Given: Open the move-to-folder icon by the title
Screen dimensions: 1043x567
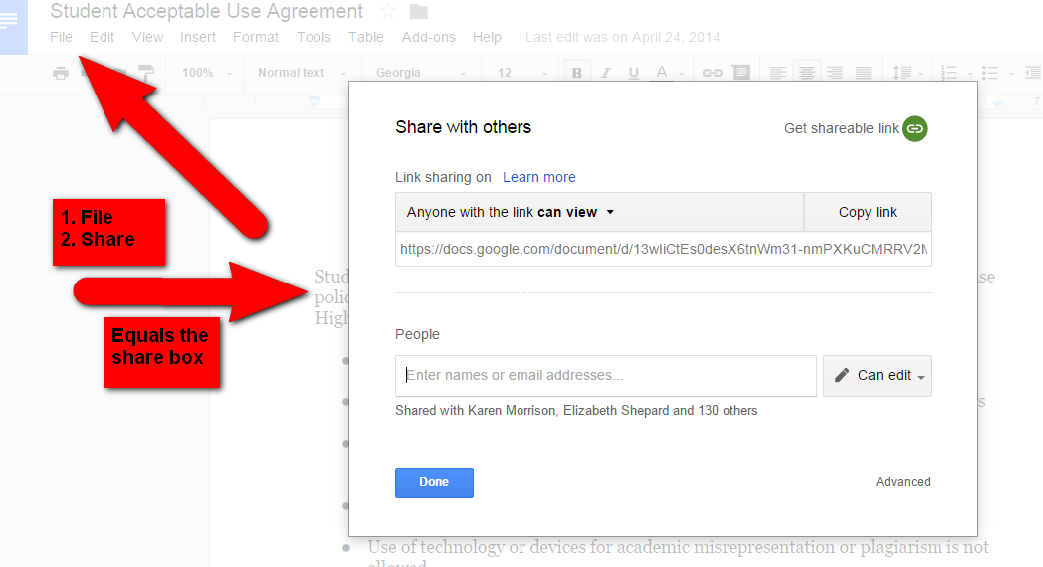Looking at the screenshot, I should (418, 11).
